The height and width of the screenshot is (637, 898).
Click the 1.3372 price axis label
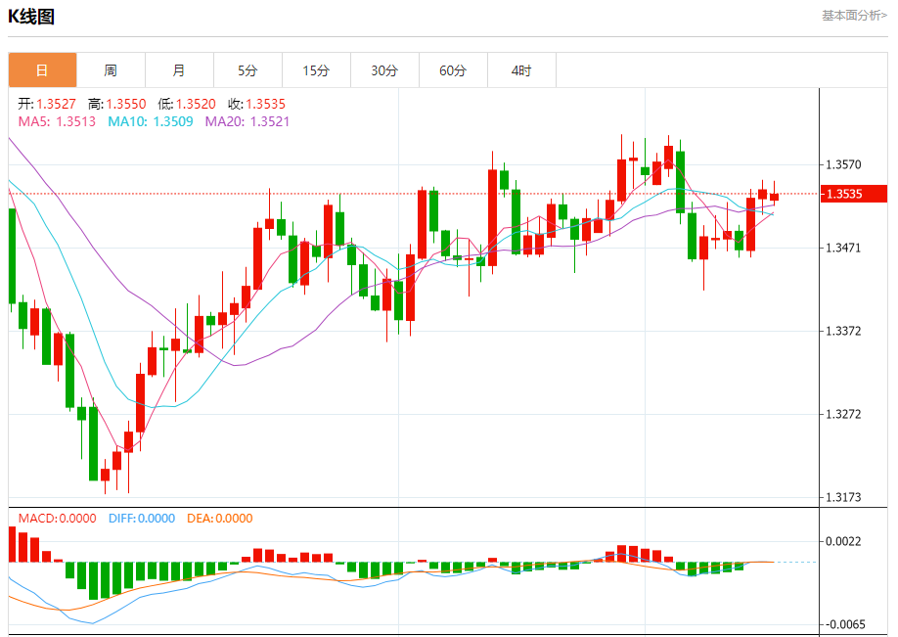point(843,331)
